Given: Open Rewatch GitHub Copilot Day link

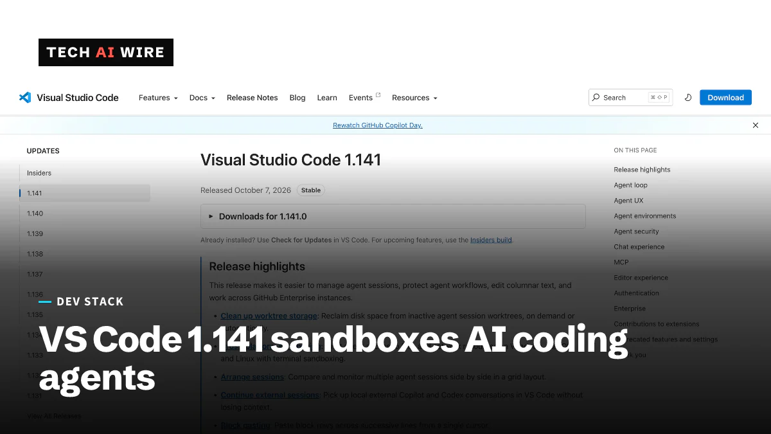Looking at the screenshot, I should click(378, 125).
